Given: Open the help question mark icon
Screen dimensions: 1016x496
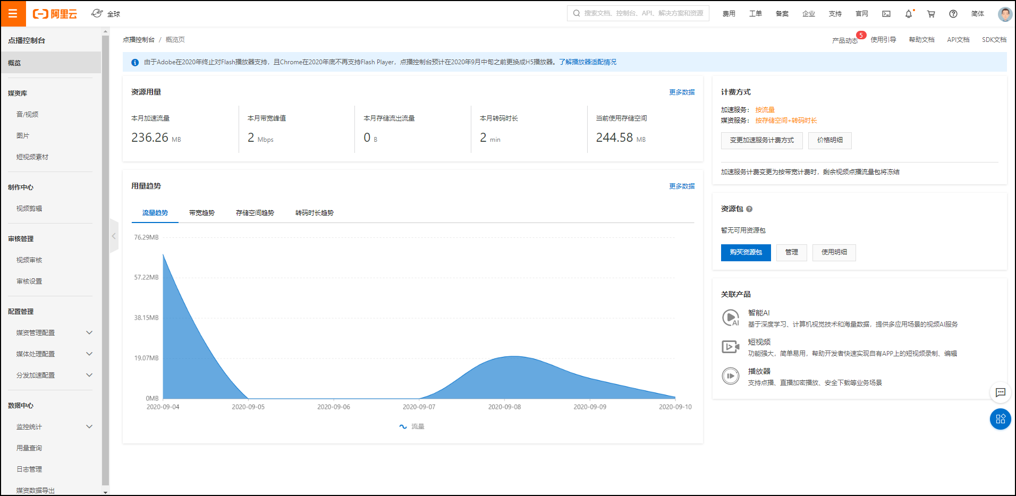Looking at the screenshot, I should pos(953,14).
